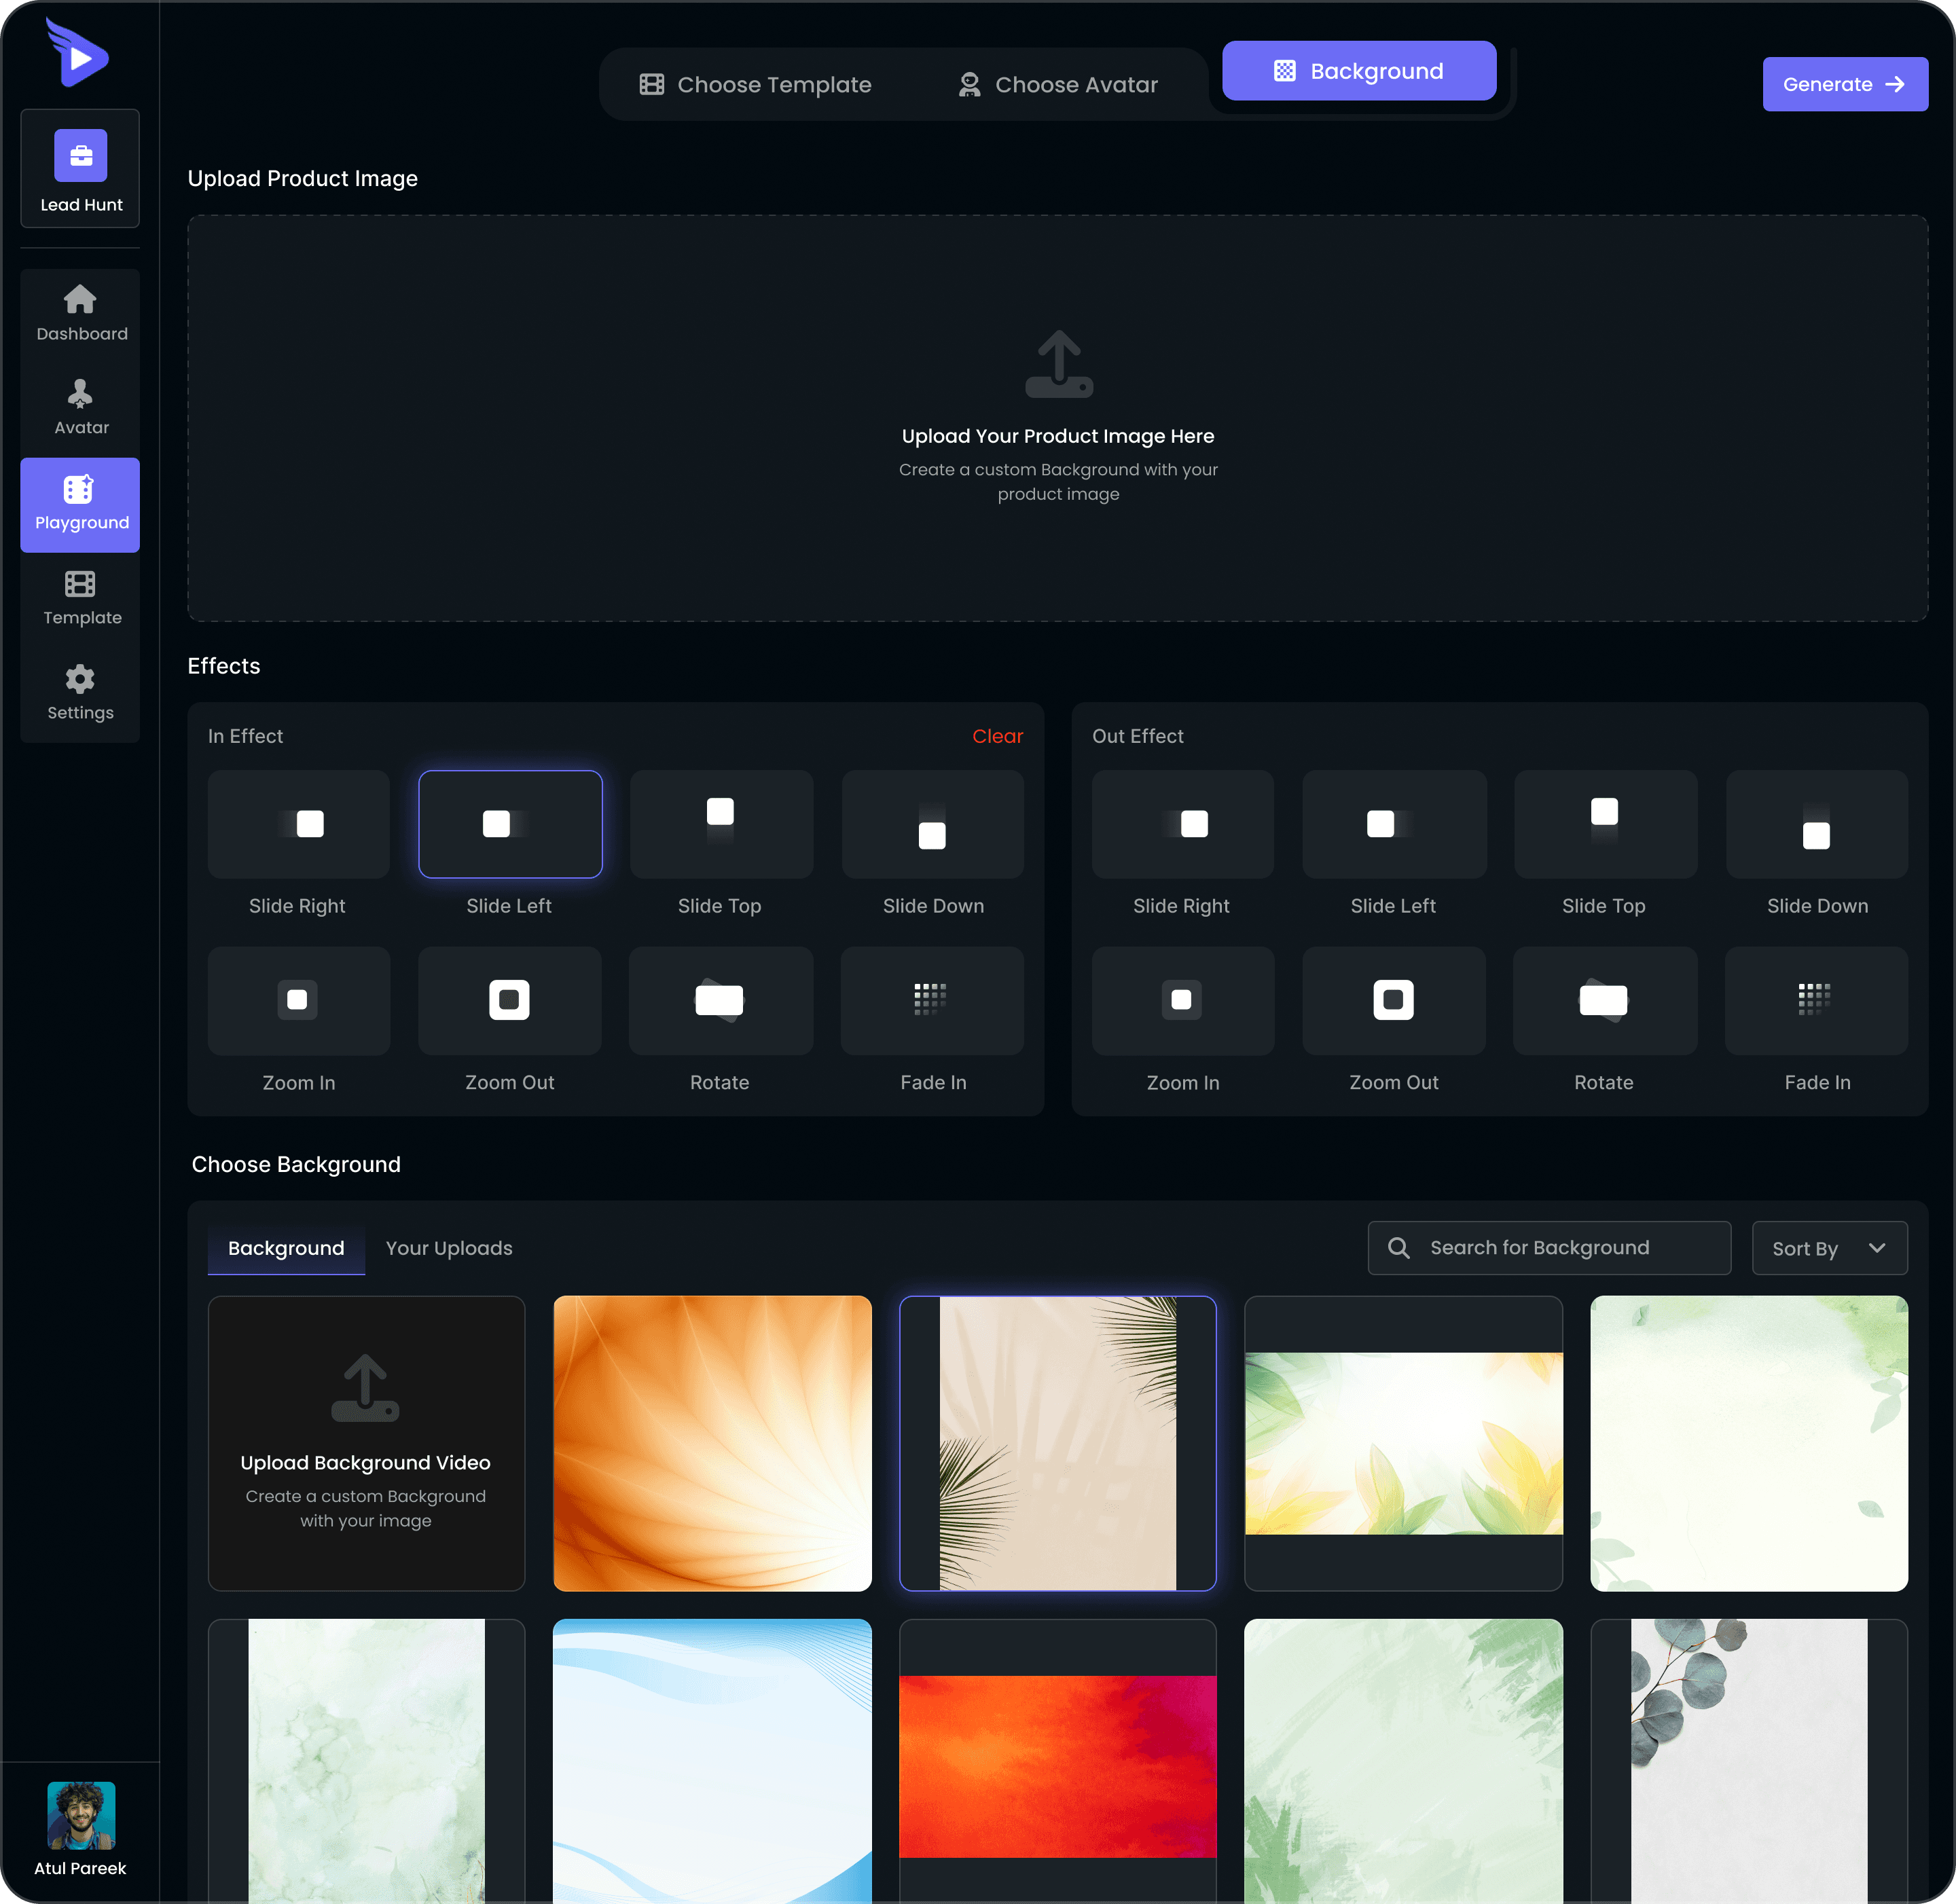
Task: Select the orange swirl background thumbnail
Action: [712, 1443]
